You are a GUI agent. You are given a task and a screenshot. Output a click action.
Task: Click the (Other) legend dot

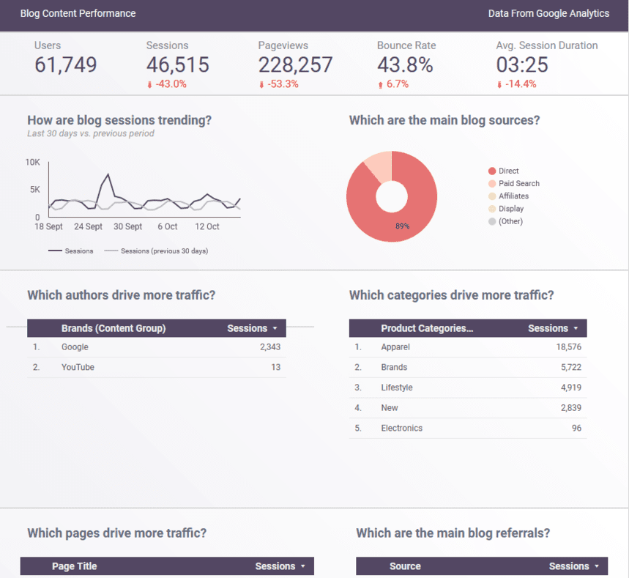492,221
